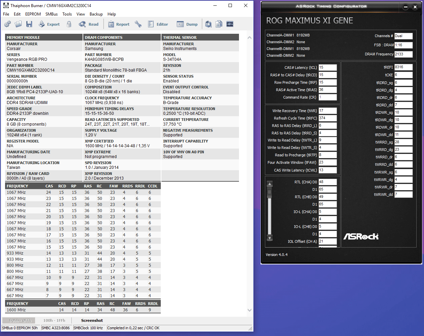Open the EEPROM menu
This screenshot has height=336, width=424.
33,14
